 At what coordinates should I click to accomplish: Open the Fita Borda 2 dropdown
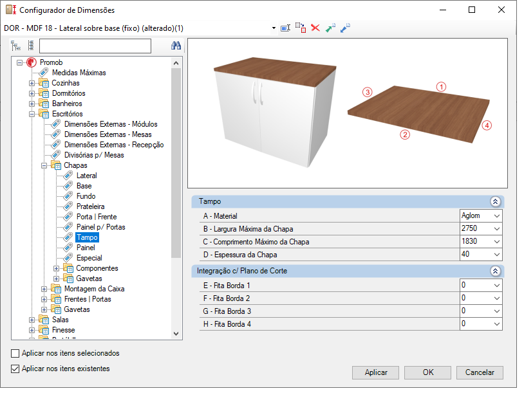(x=496, y=298)
